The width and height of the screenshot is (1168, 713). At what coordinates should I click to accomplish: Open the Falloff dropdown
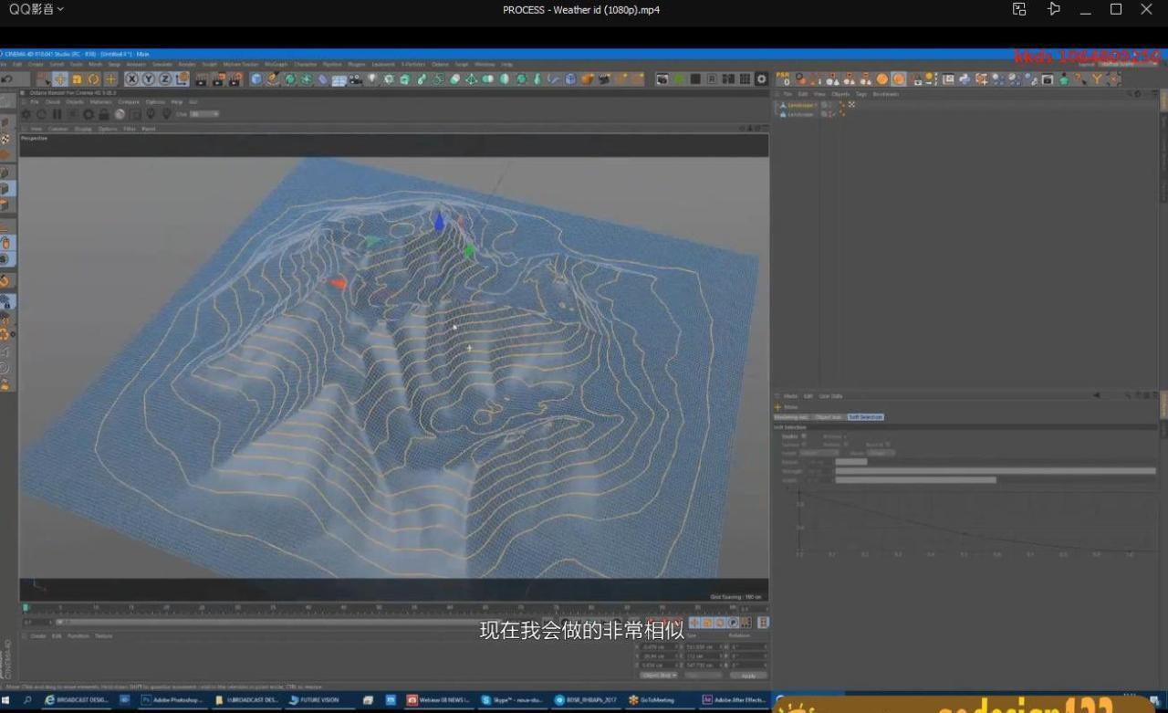[819, 453]
